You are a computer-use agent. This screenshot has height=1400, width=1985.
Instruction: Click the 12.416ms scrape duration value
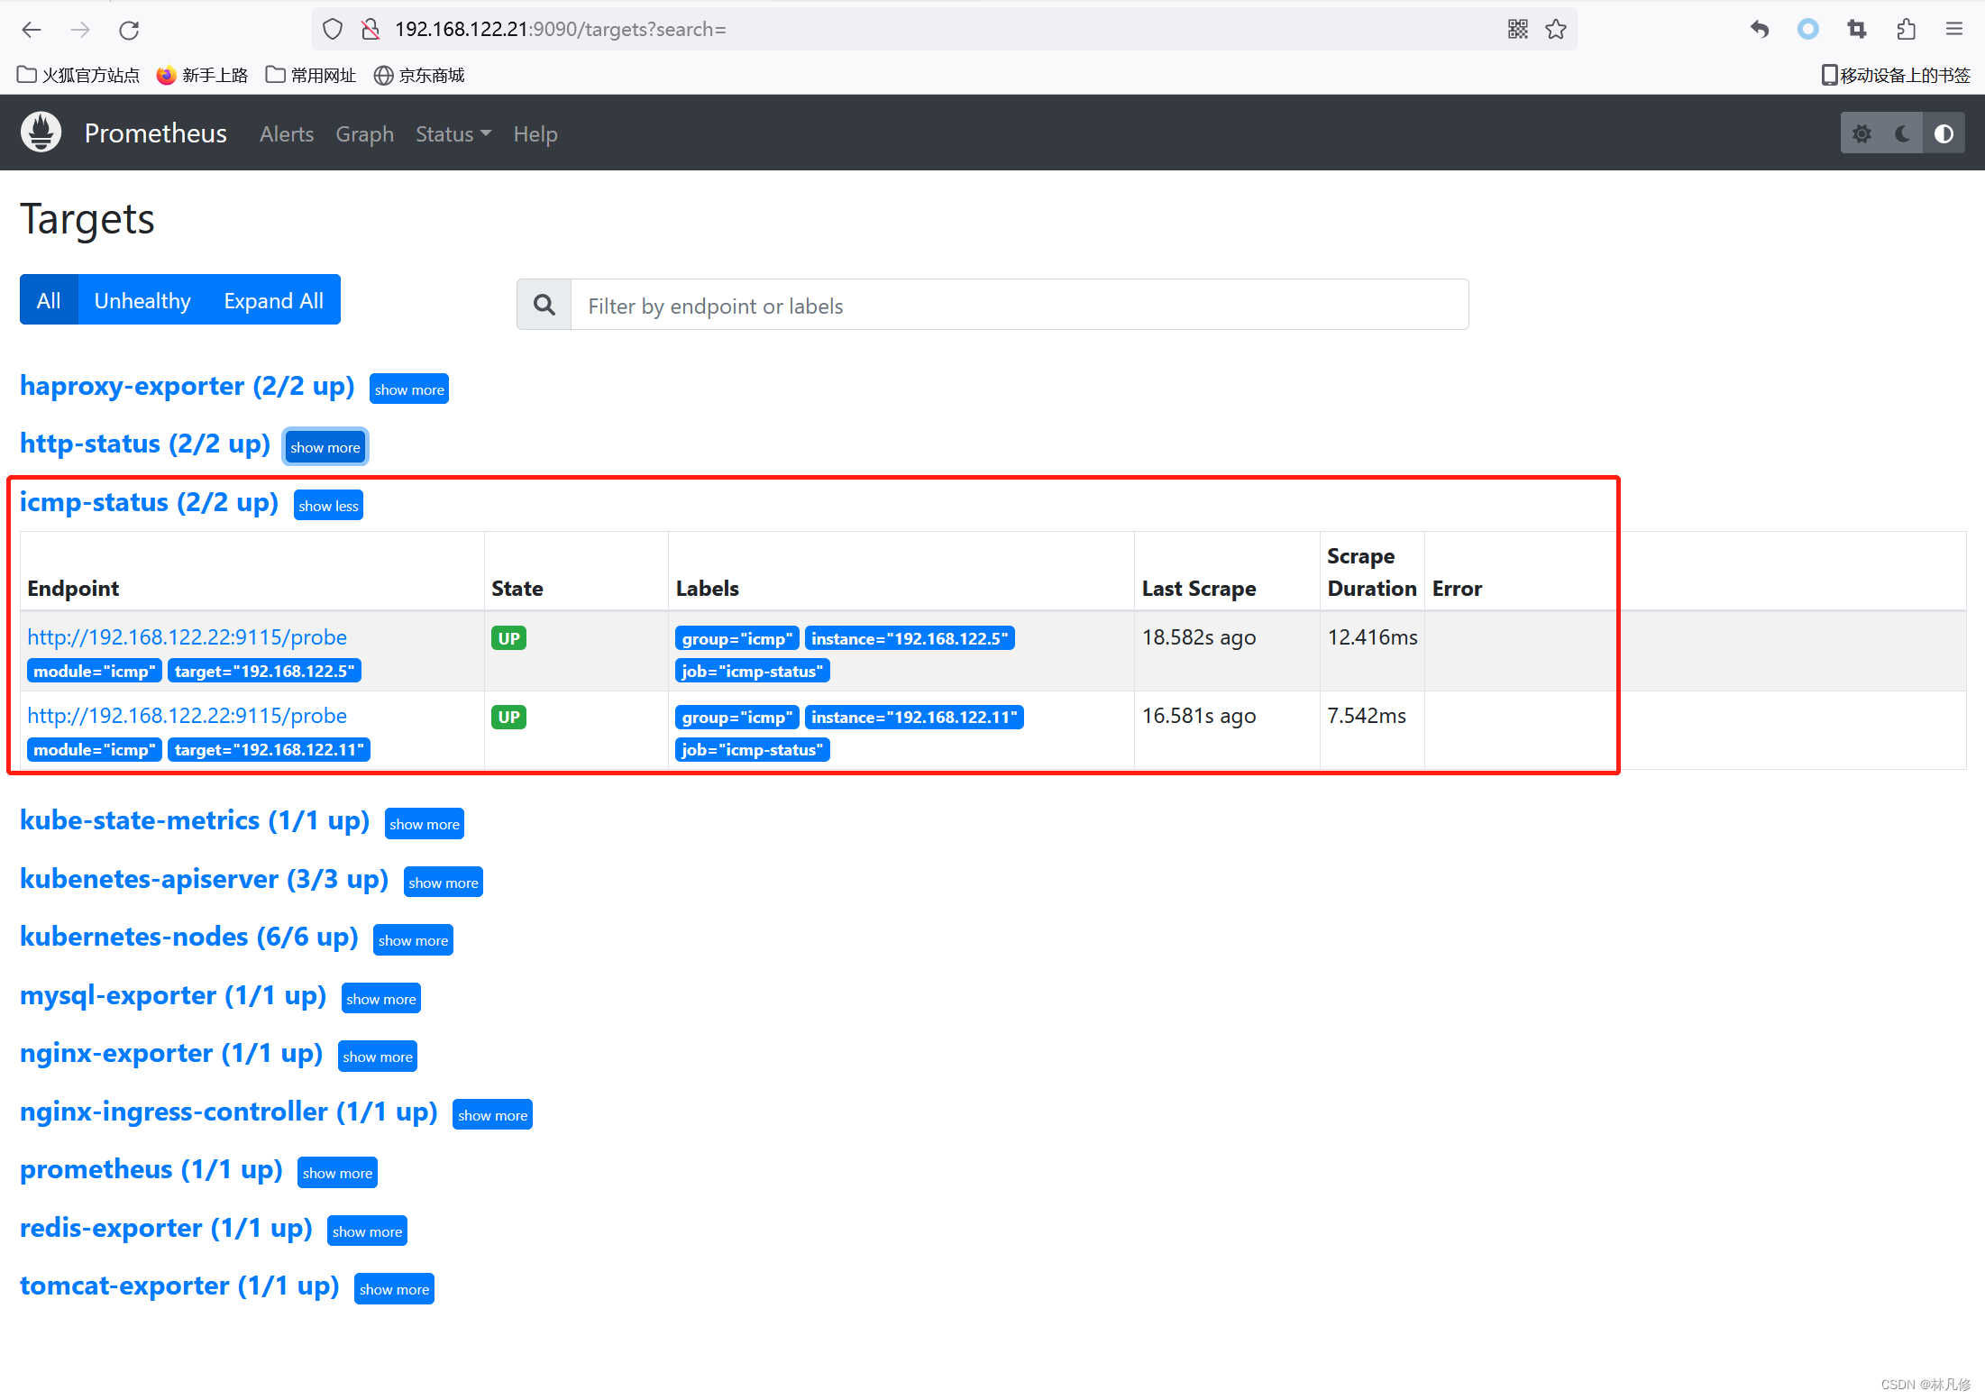tap(1372, 637)
